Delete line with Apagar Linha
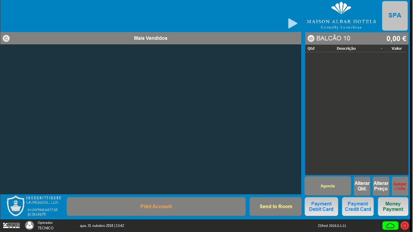 point(400,186)
